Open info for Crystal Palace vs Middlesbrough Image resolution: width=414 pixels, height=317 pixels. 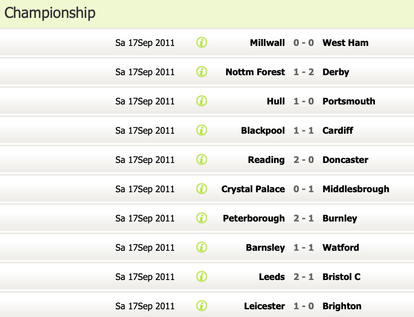(202, 189)
